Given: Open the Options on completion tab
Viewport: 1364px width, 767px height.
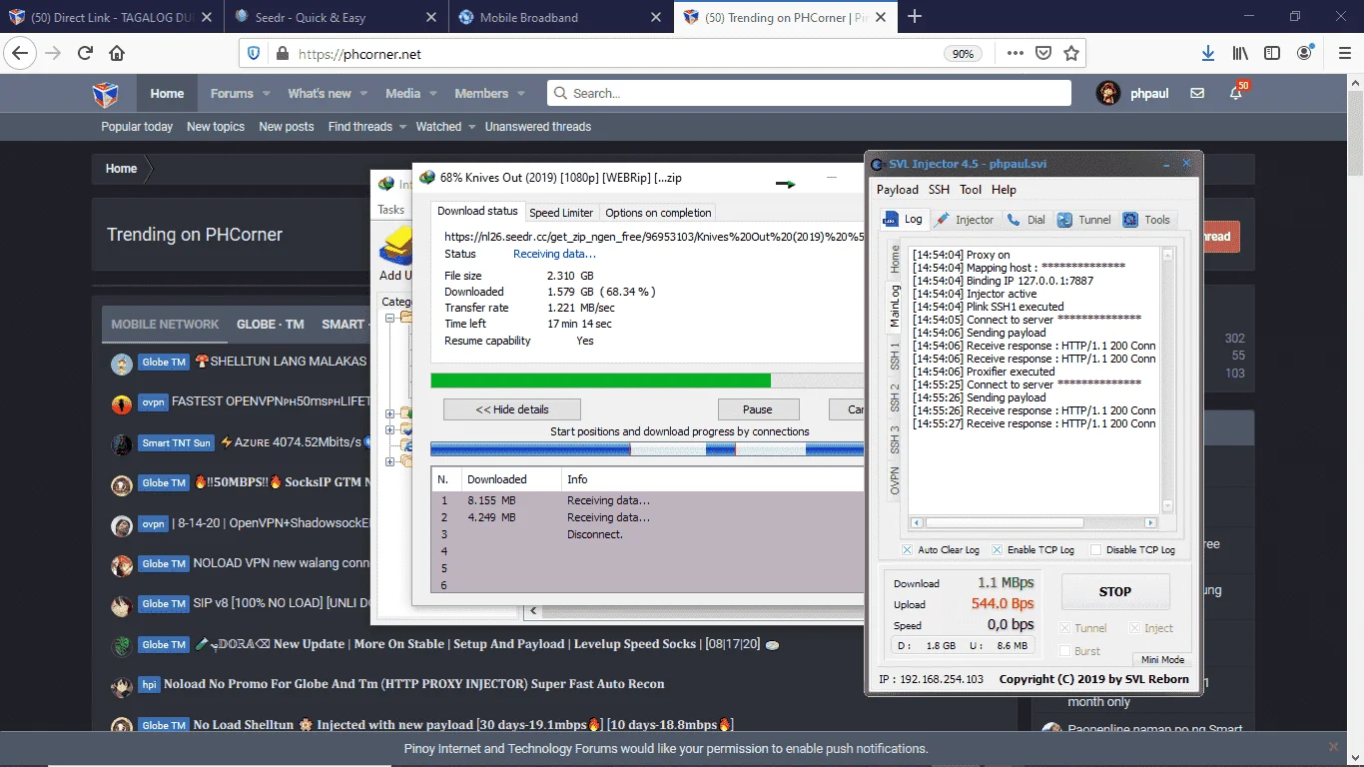Looking at the screenshot, I should tap(658, 213).
